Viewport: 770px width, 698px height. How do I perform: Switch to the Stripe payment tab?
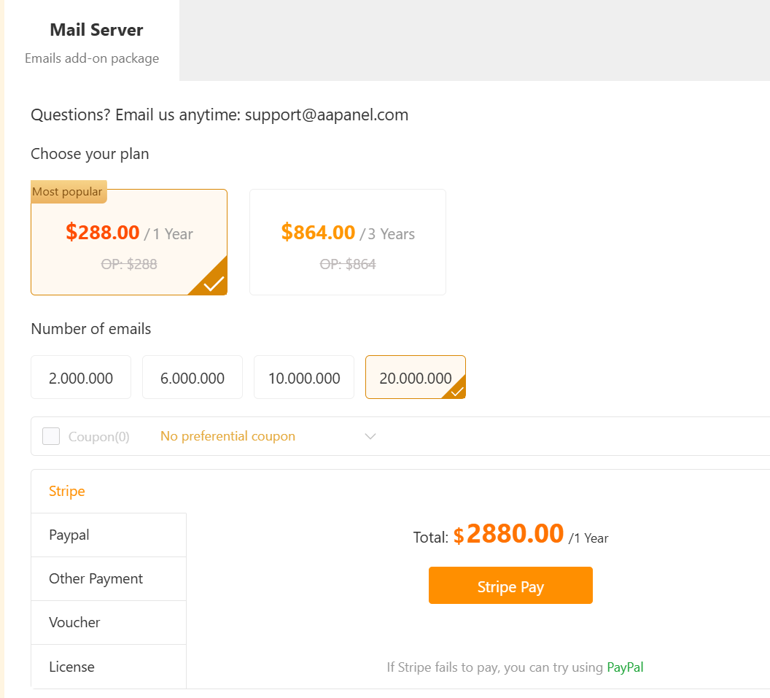coord(67,491)
